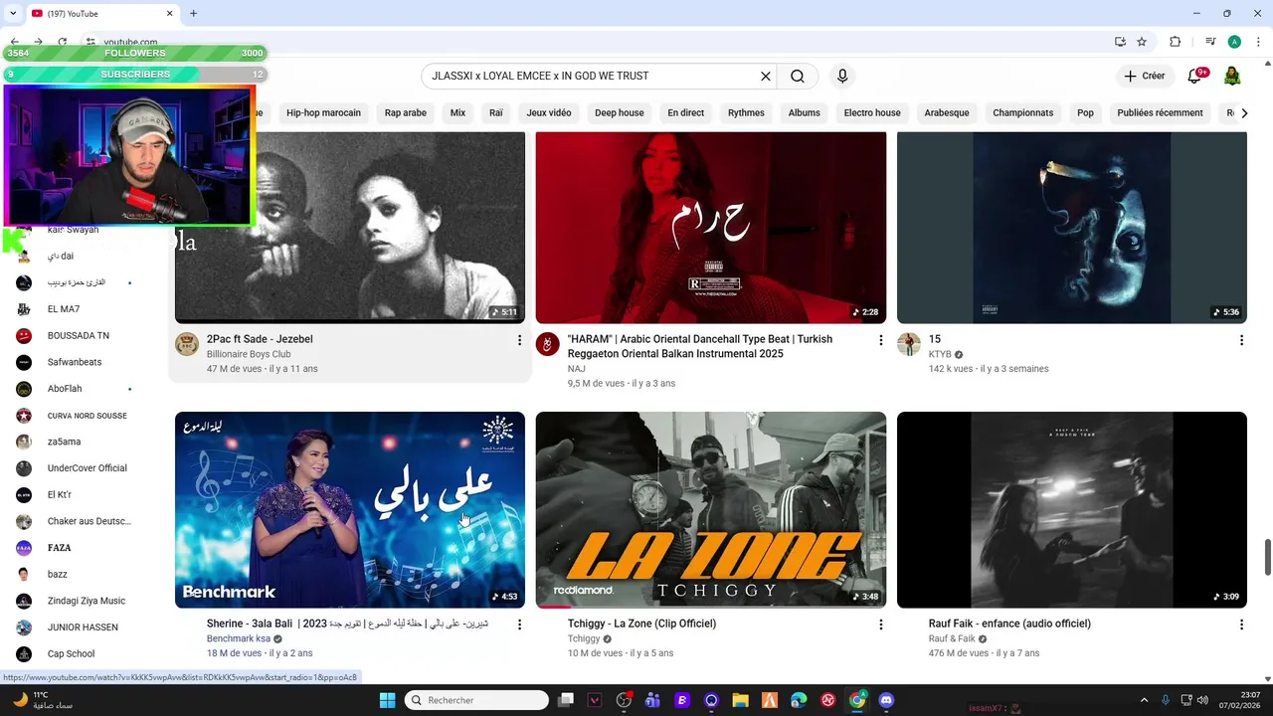Click the page vertical scrollbar thumb
1273x716 pixels.
click(1267, 557)
